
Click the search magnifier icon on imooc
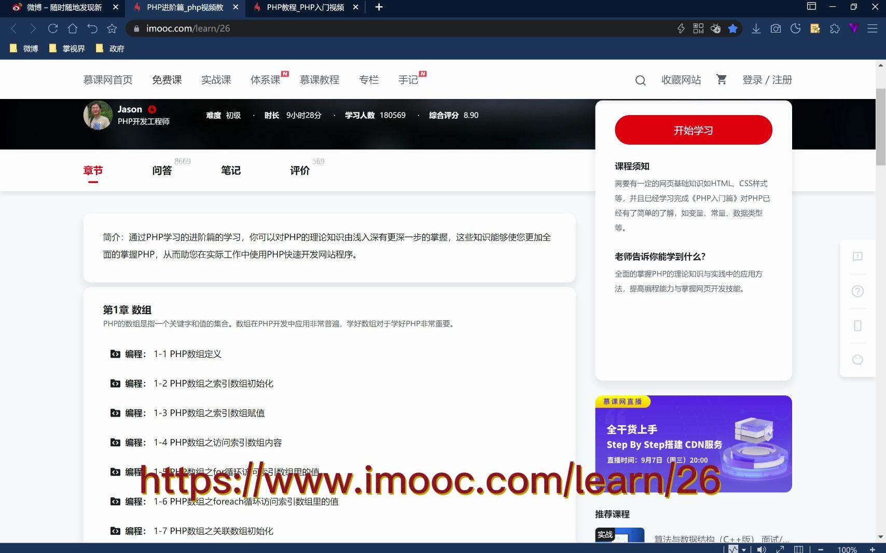pos(640,80)
